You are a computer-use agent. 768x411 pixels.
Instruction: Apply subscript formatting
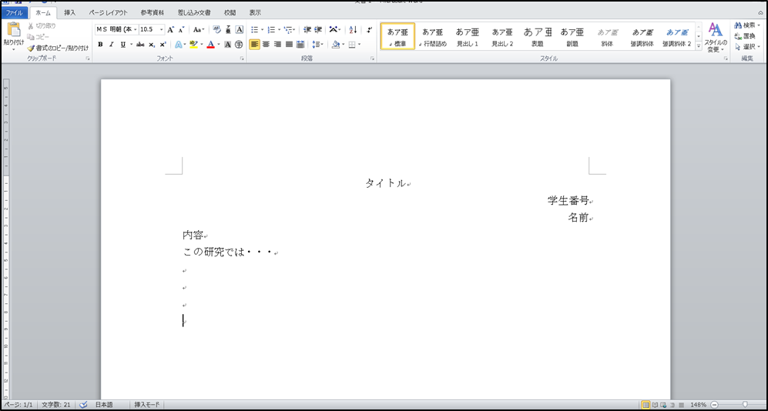tap(152, 45)
